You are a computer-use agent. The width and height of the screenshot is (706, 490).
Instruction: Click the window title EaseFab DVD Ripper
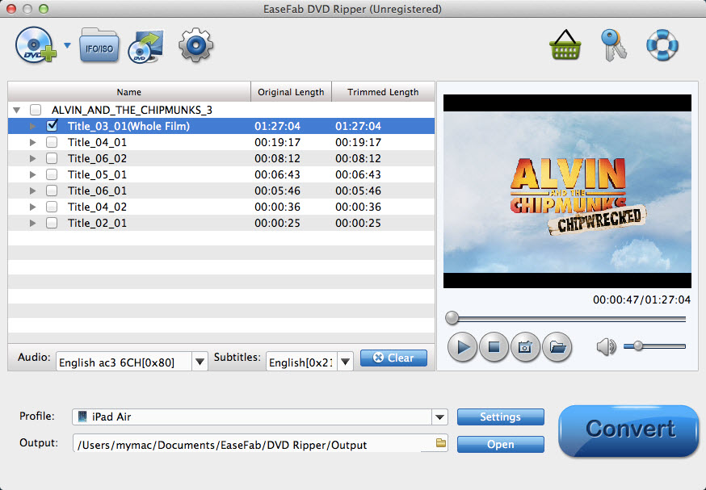(x=352, y=9)
